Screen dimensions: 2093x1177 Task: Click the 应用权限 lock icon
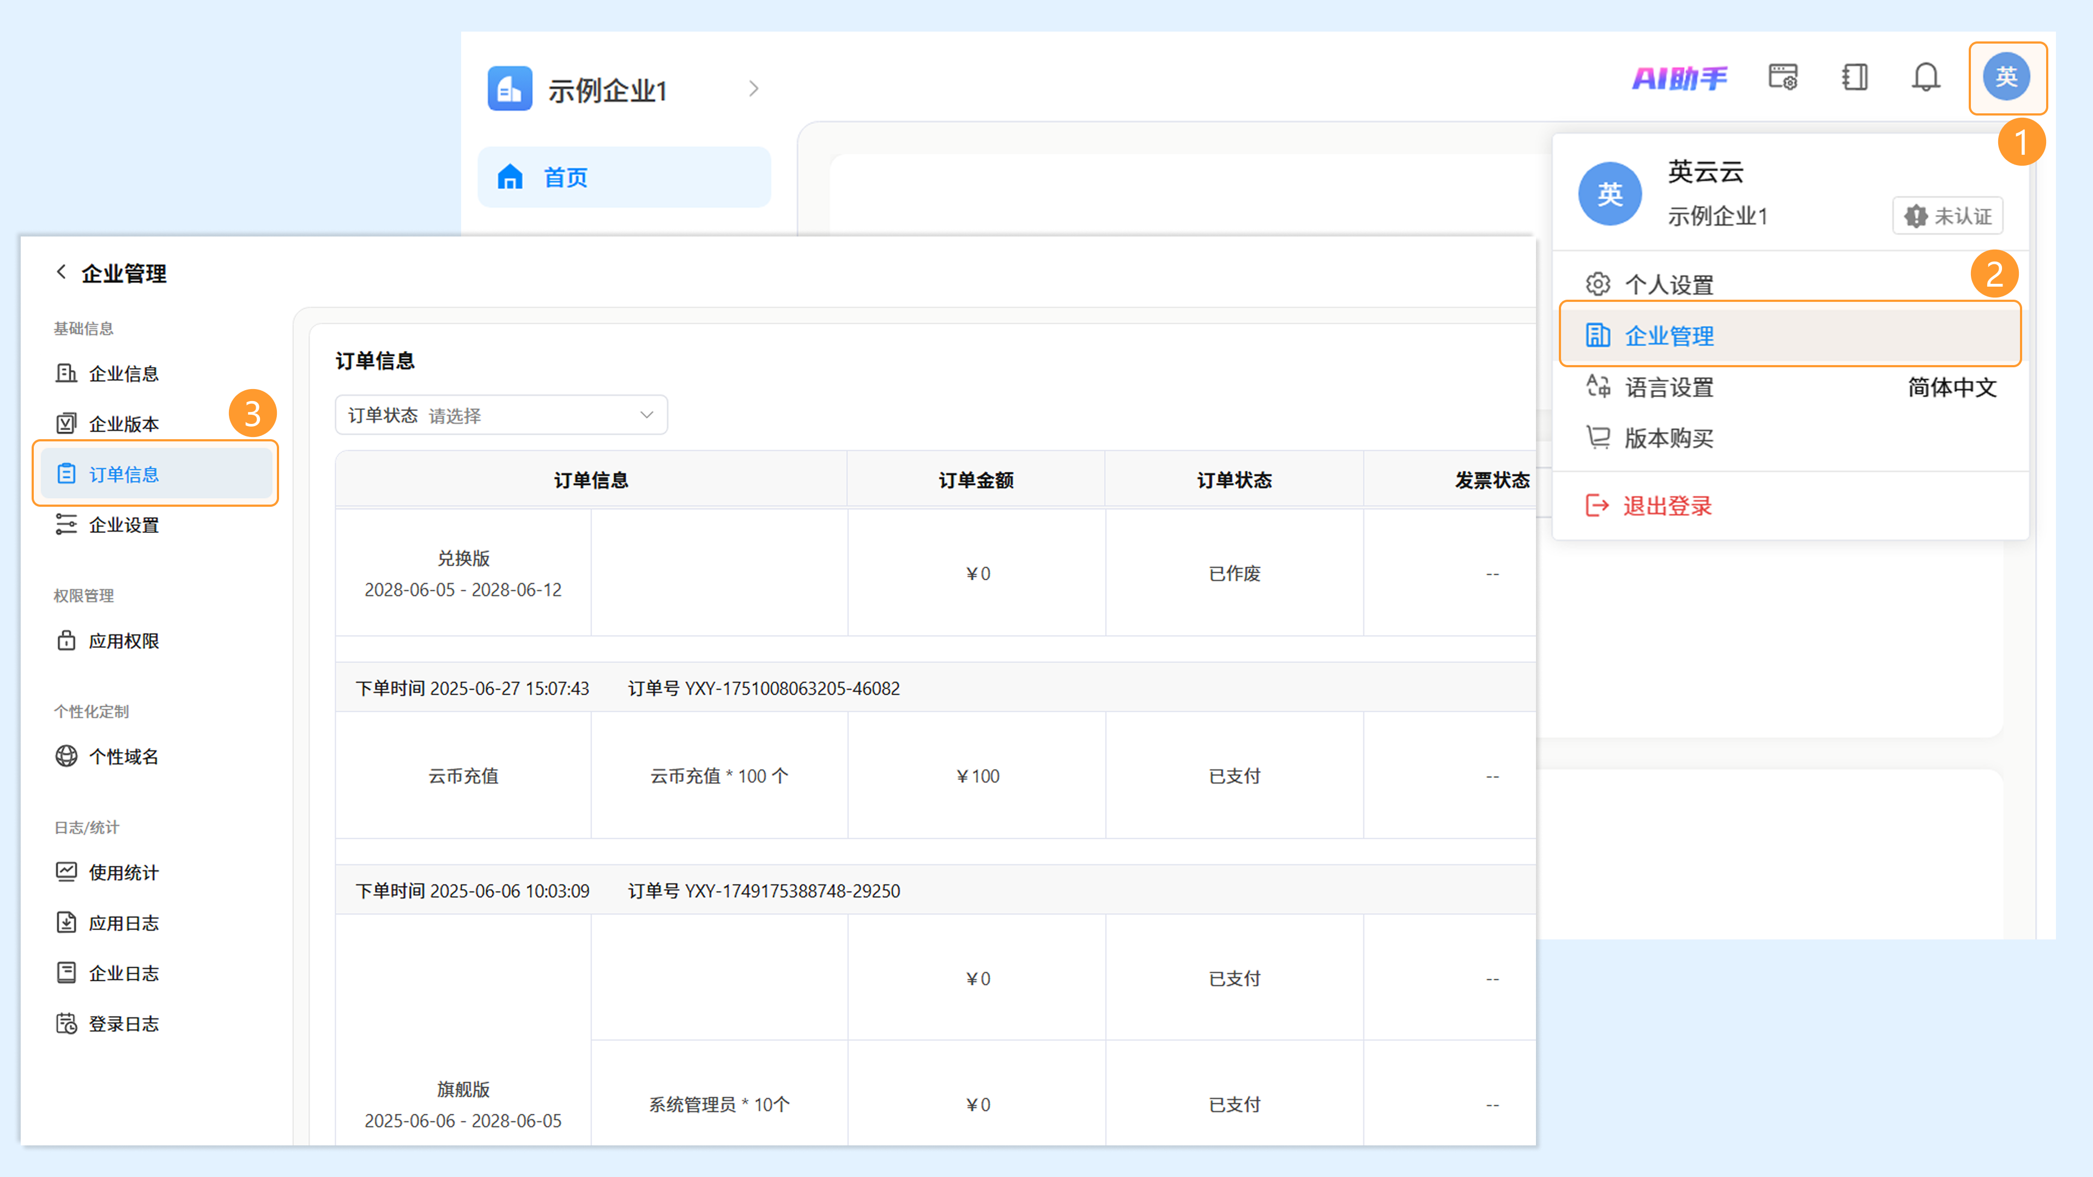tap(66, 640)
